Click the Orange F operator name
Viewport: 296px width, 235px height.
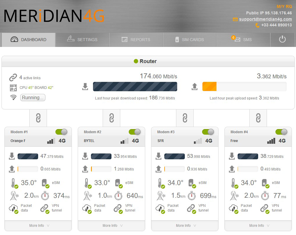18,141
